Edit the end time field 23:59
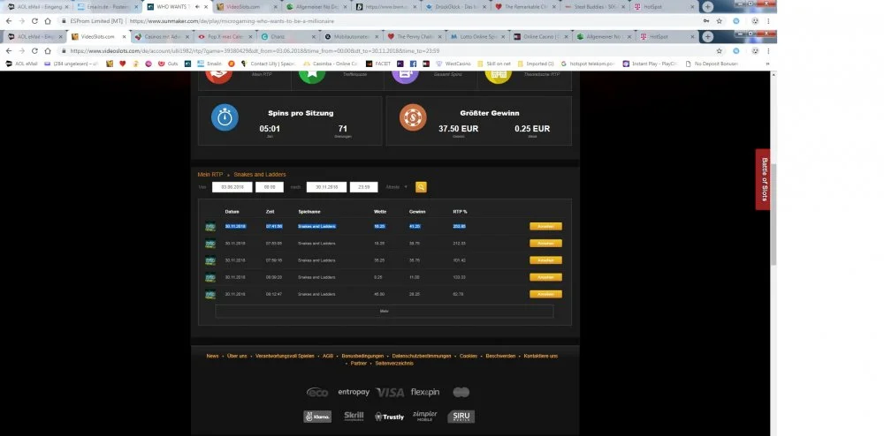884x436 pixels. pos(363,187)
